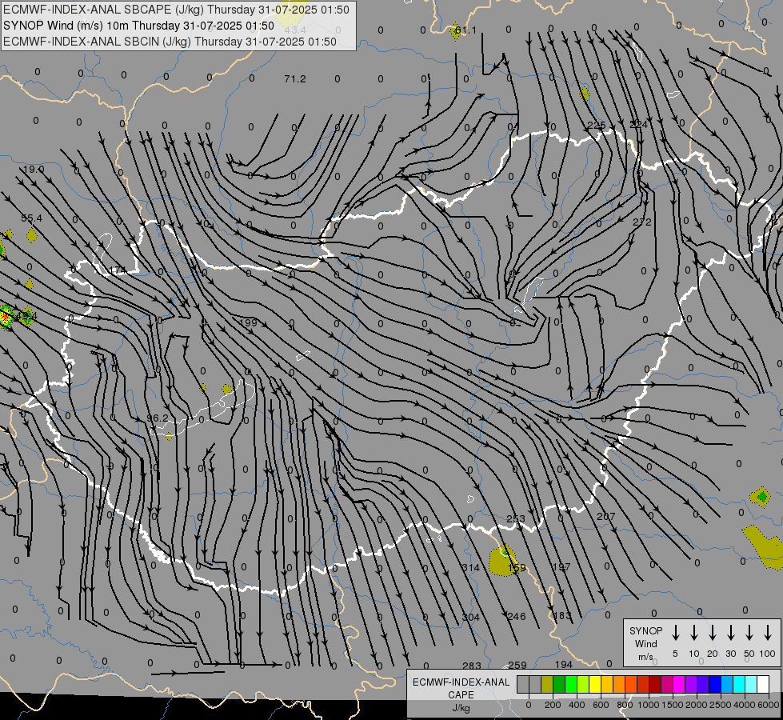The image size is (783, 720).
Task: Click the 71.2 CAPE value on the map
Action: point(294,79)
